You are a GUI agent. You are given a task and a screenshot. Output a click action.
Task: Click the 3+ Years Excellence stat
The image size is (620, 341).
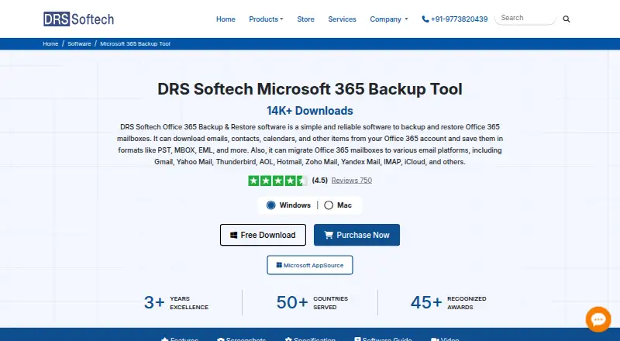(x=176, y=302)
